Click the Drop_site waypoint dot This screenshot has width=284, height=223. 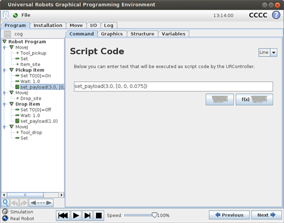[18, 98]
